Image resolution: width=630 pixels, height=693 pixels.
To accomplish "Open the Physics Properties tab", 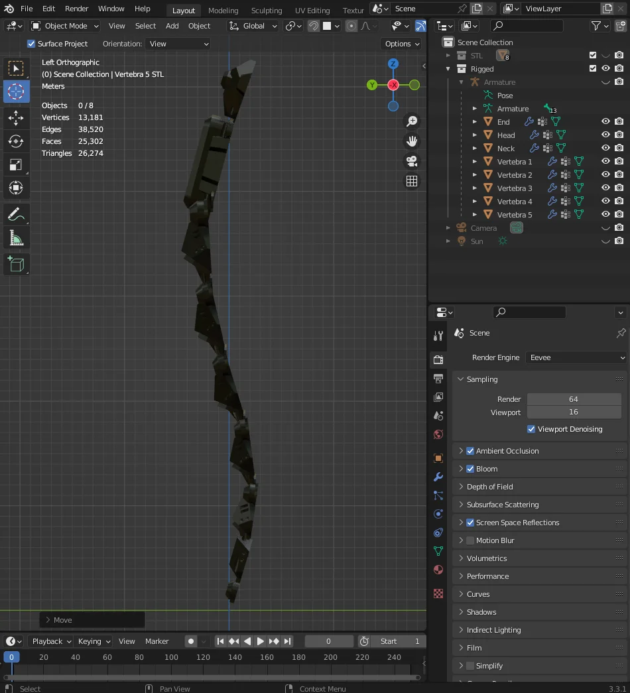I will coord(438,514).
